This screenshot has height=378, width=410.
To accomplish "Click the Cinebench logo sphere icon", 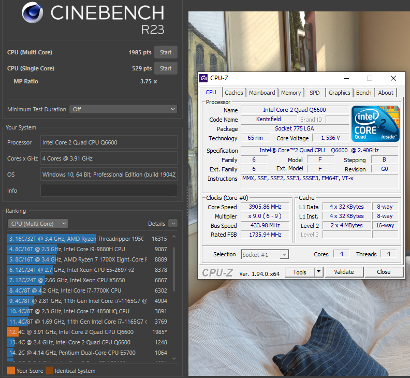I will pos(33,12).
